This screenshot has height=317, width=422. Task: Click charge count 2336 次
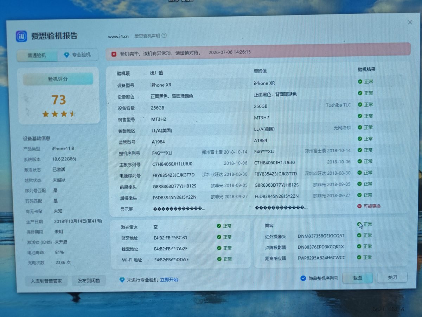point(63,263)
